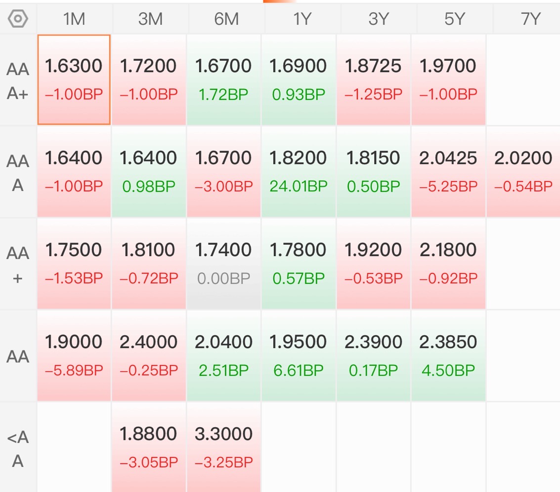The image size is (560, 492).
Task: Open the AAA 5Y cell 2.0425
Action: (448, 172)
